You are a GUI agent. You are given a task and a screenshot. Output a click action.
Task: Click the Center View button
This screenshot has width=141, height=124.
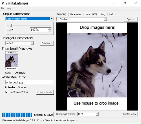click(x=129, y=114)
